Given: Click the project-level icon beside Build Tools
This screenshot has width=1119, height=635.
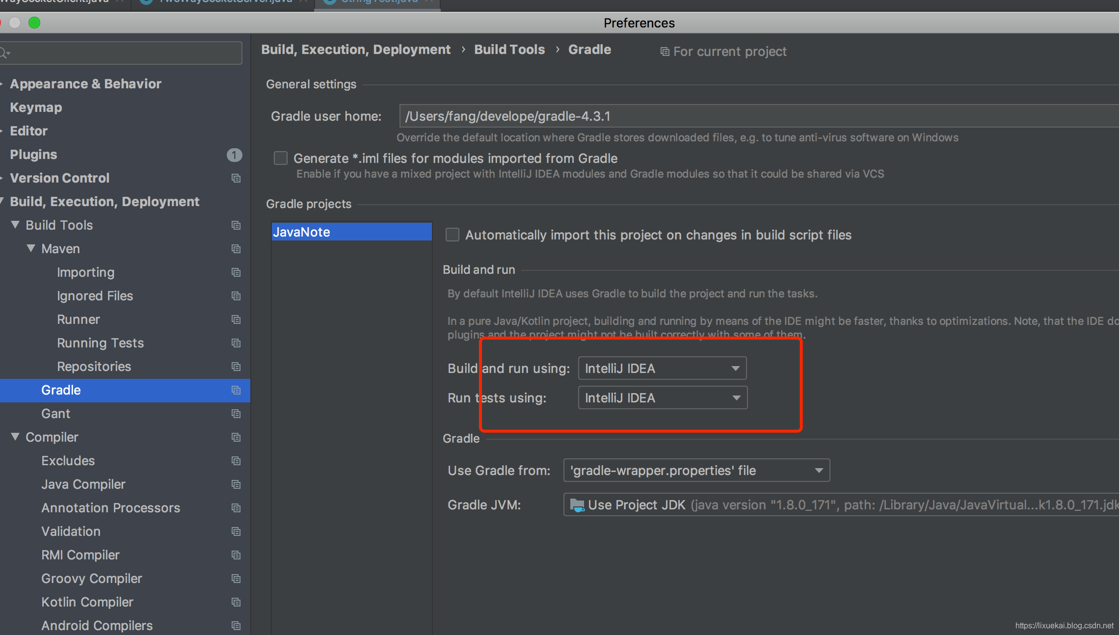Looking at the screenshot, I should pos(236,225).
